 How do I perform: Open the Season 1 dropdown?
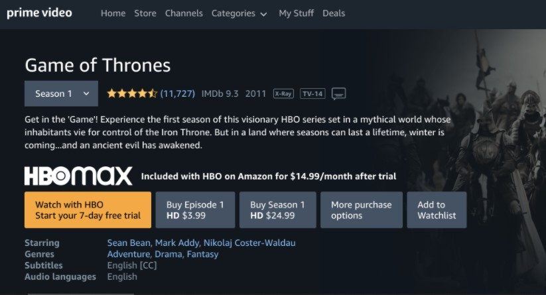(x=61, y=93)
